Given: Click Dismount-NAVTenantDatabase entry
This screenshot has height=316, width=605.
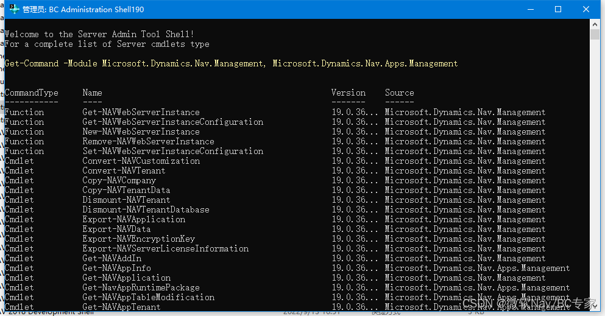Looking at the screenshot, I should click(146, 209).
